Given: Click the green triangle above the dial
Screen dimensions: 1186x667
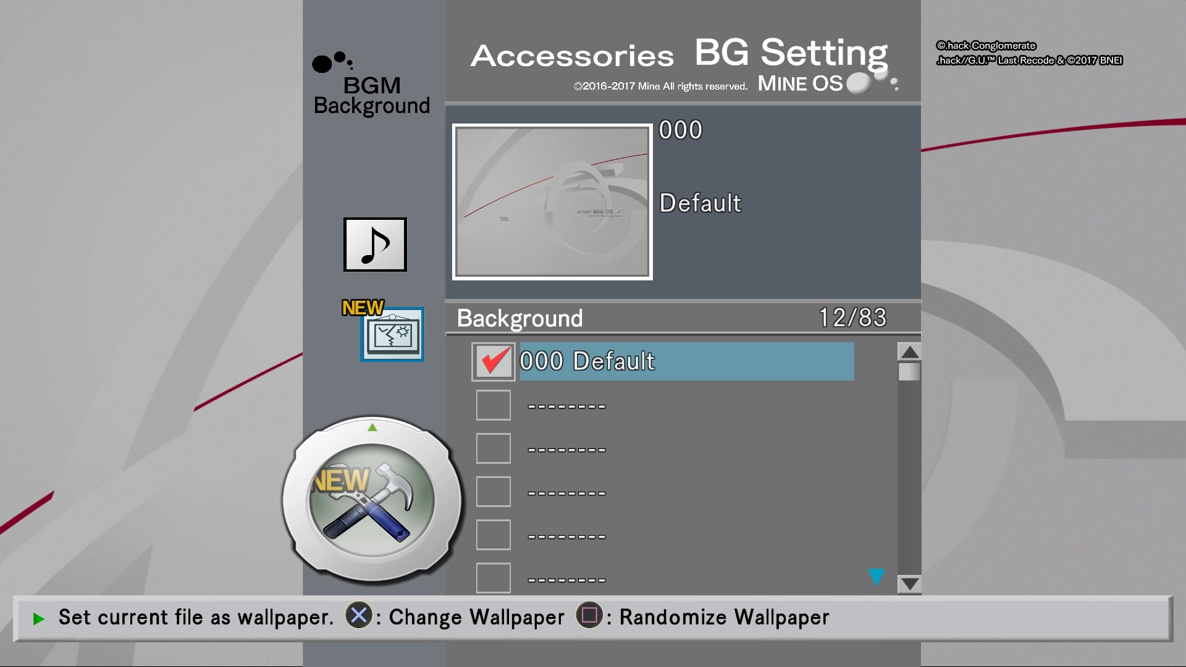Looking at the screenshot, I should (372, 427).
